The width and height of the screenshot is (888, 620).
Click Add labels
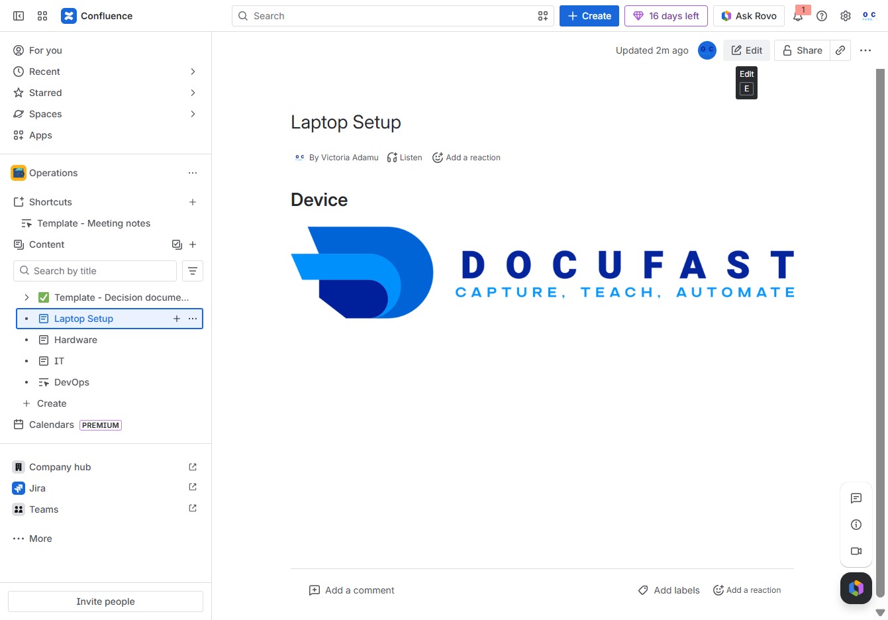(x=669, y=590)
